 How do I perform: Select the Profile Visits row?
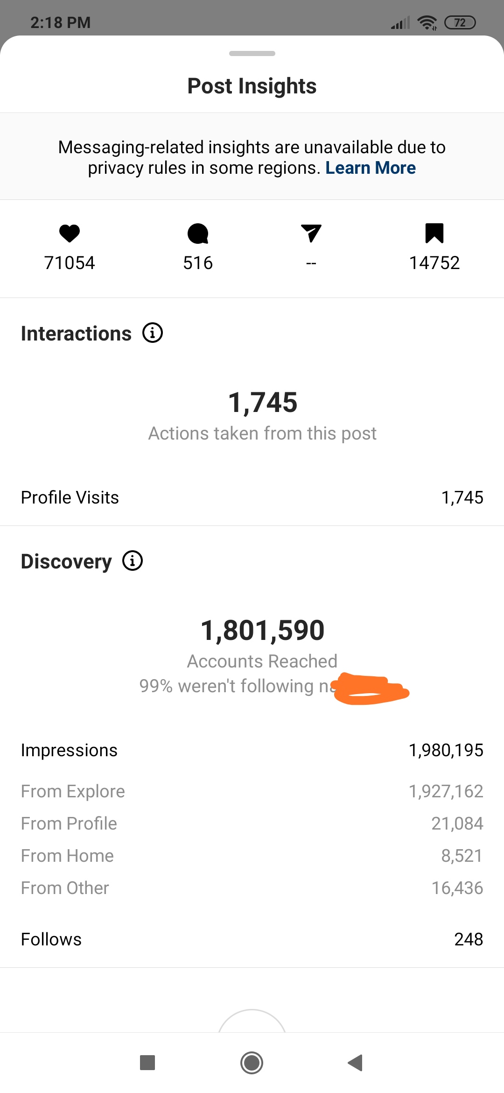(252, 497)
